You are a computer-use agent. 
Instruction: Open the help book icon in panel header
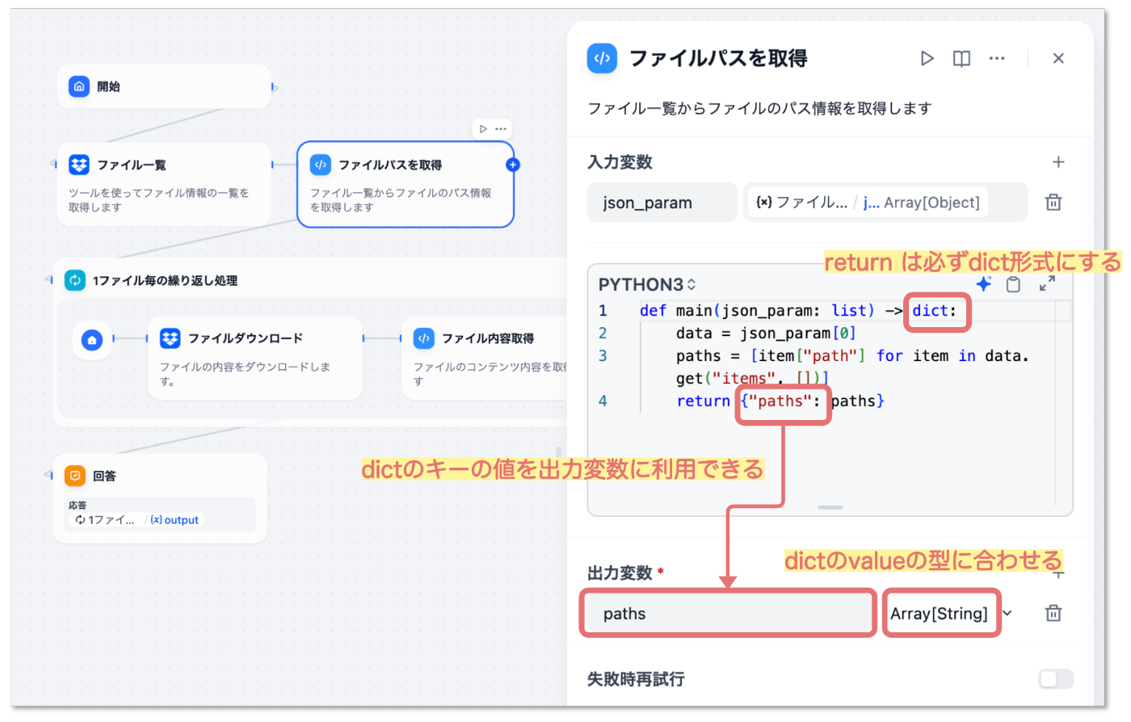961,58
